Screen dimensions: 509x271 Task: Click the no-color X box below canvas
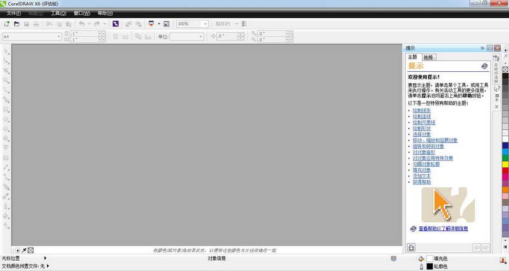coord(31,250)
